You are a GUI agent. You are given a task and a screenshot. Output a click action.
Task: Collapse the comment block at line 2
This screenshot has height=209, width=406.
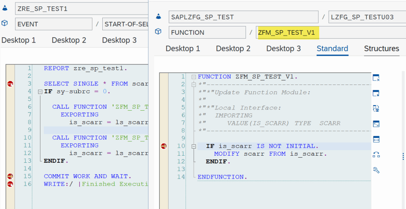193,85
